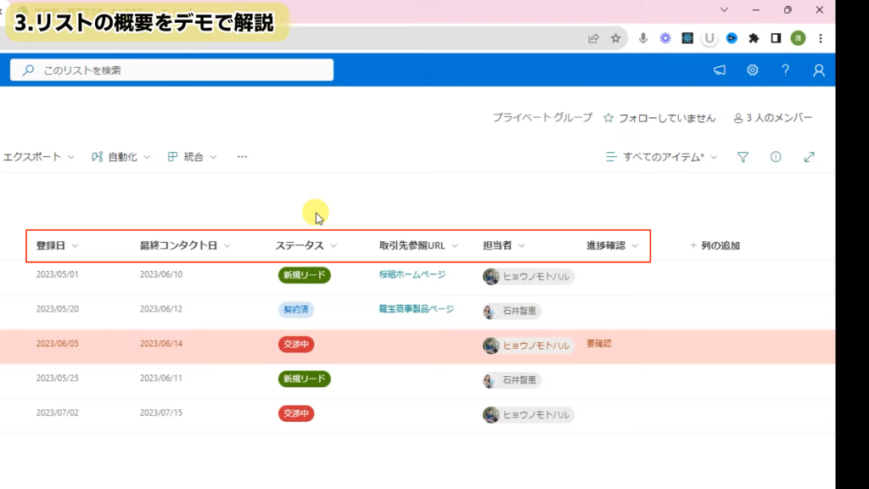
Task: Open the 龍宝商事製品ページ link
Action: point(416,309)
